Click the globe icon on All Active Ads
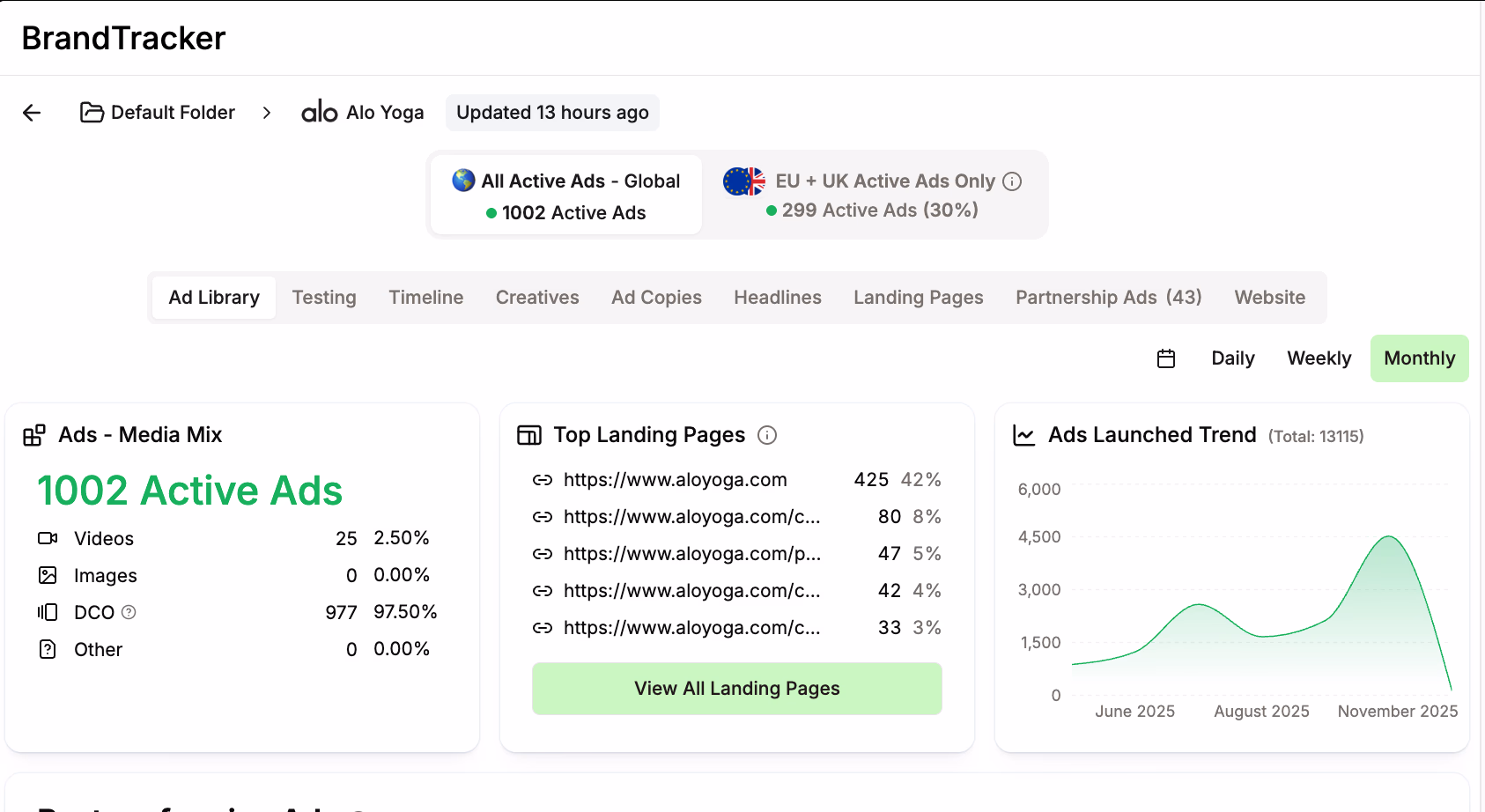1485x812 pixels. [462, 181]
